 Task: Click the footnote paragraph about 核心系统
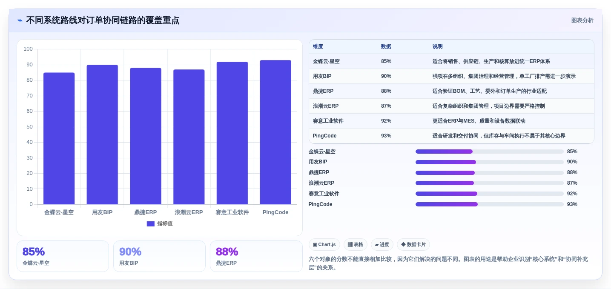point(448,263)
